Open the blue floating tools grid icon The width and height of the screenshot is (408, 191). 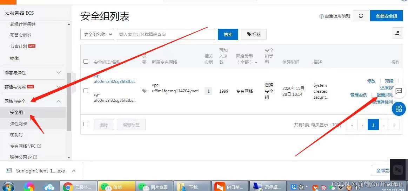point(399,108)
